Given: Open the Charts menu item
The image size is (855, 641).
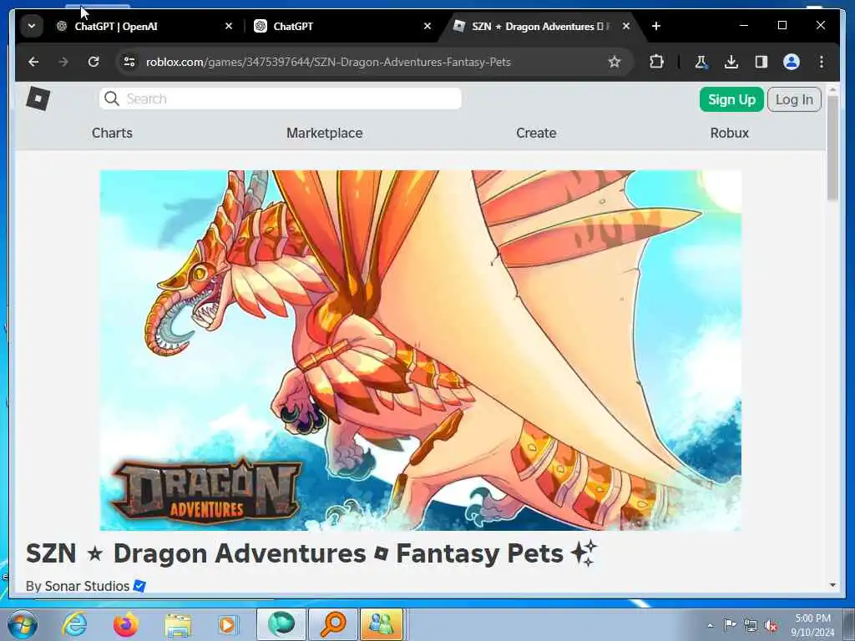Looking at the screenshot, I should (x=112, y=133).
